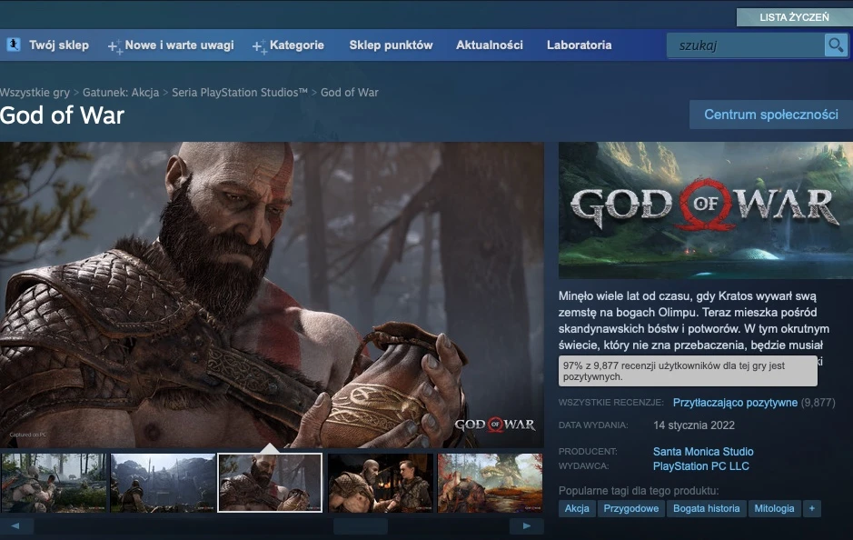Go to Aktualności
The width and height of the screenshot is (853, 540).
tap(489, 45)
